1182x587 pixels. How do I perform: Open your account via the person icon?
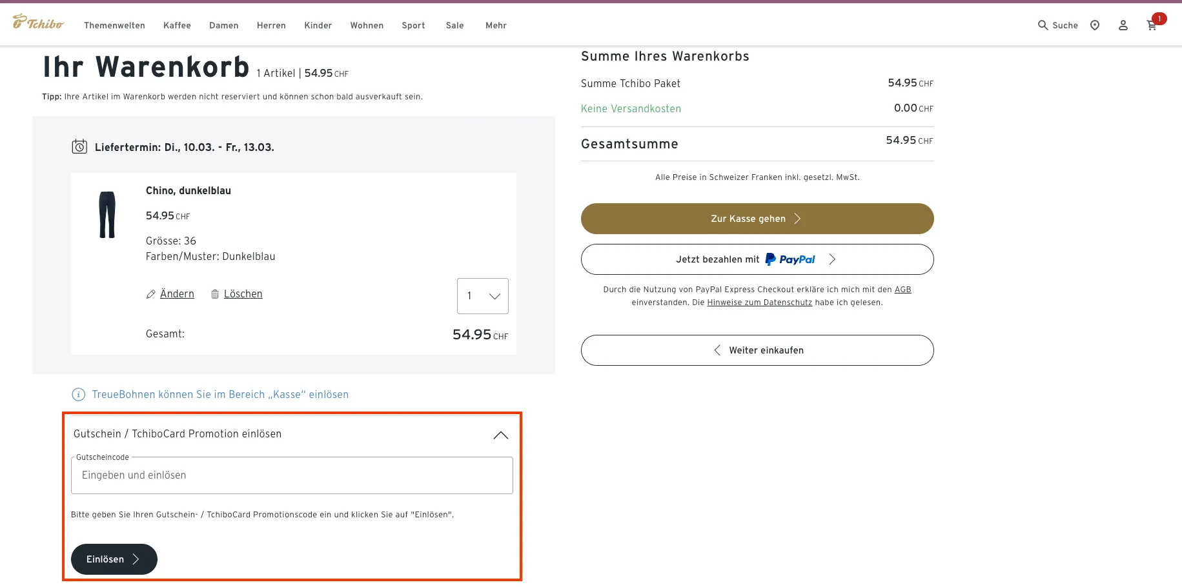tap(1123, 25)
